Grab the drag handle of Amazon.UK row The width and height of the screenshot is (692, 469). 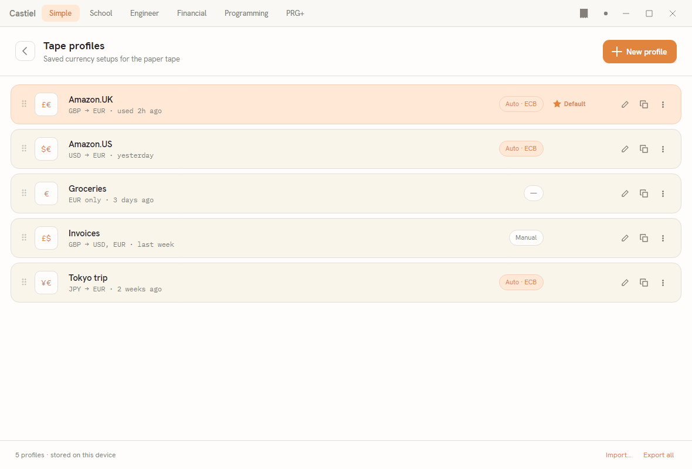[x=24, y=104]
